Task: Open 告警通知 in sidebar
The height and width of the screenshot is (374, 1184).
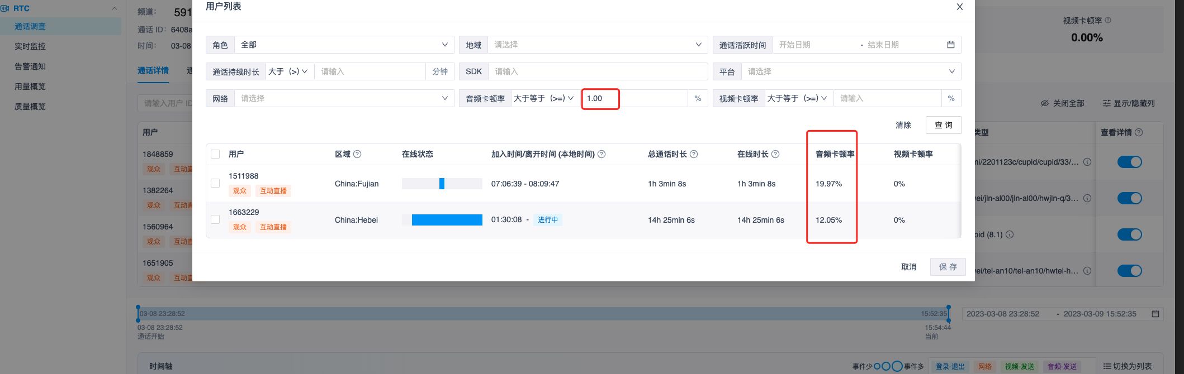Action: (30, 66)
